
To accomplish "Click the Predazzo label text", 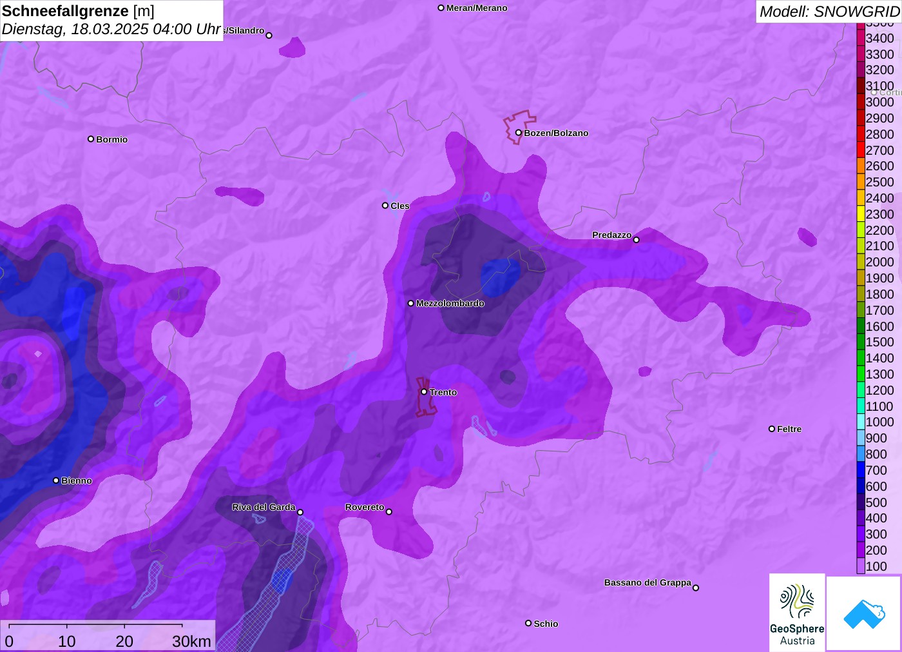I will (x=612, y=235).
